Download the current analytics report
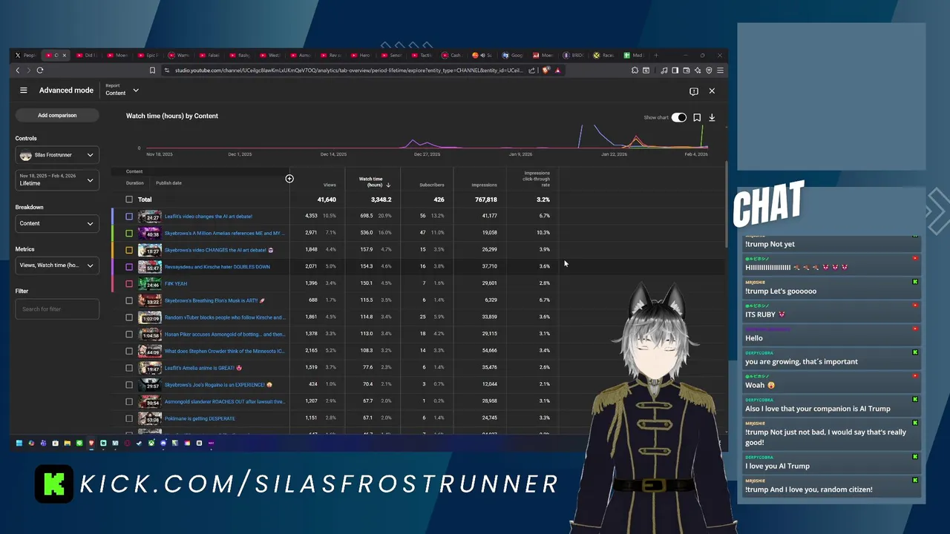Image resolution: width=950 pixels, height=534 pixels. click(712, 117)
